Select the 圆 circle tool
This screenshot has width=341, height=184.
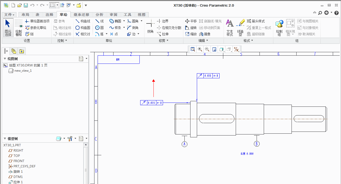pos(99,28)
